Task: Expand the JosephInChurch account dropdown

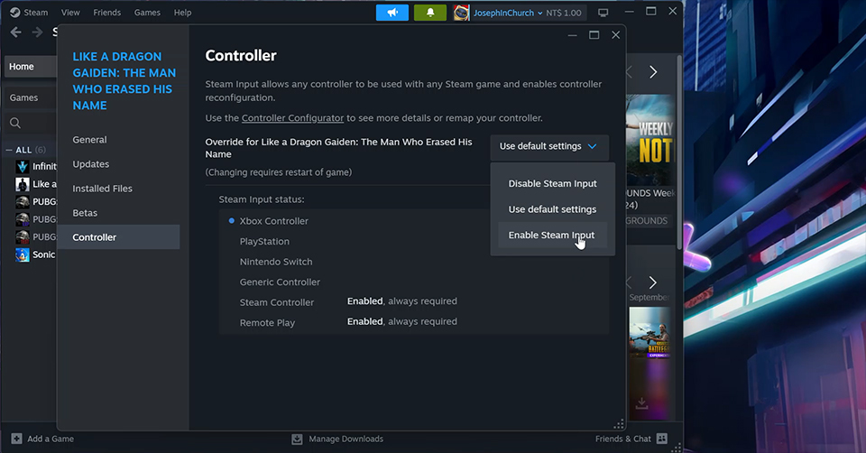Action: (539, 14)
